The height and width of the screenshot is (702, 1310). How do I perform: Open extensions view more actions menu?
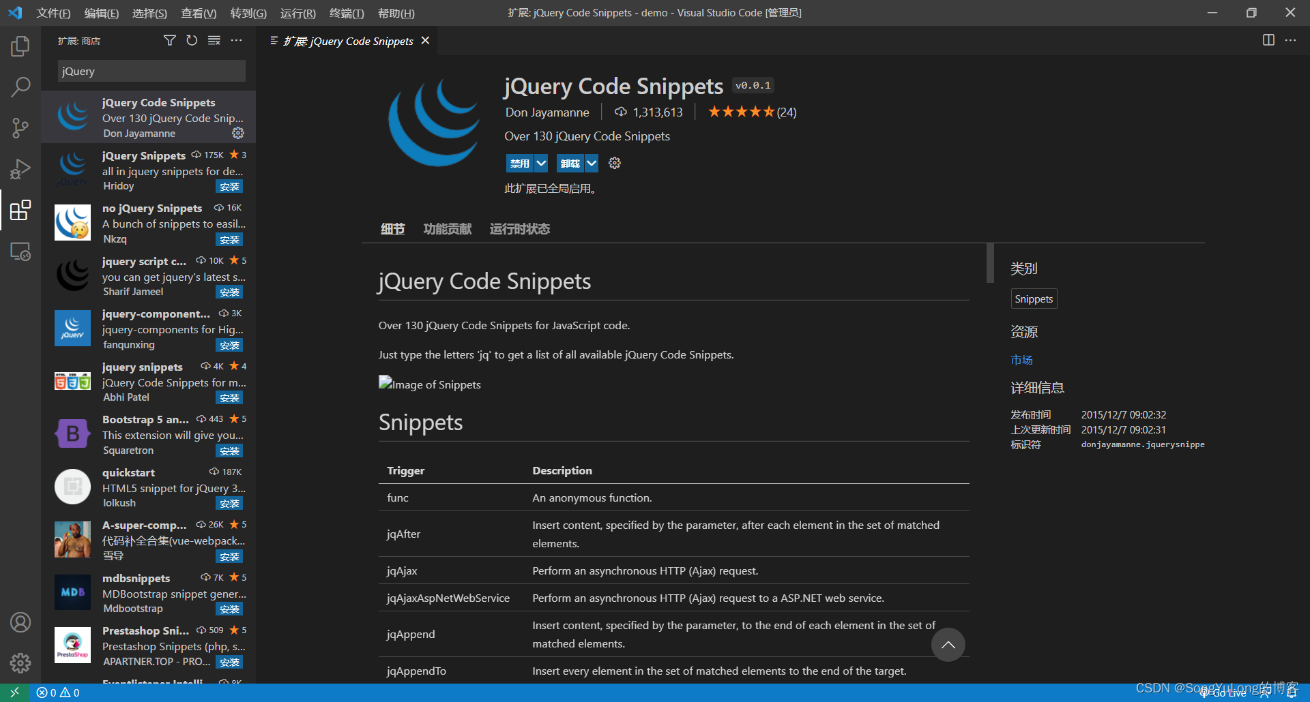236,41
